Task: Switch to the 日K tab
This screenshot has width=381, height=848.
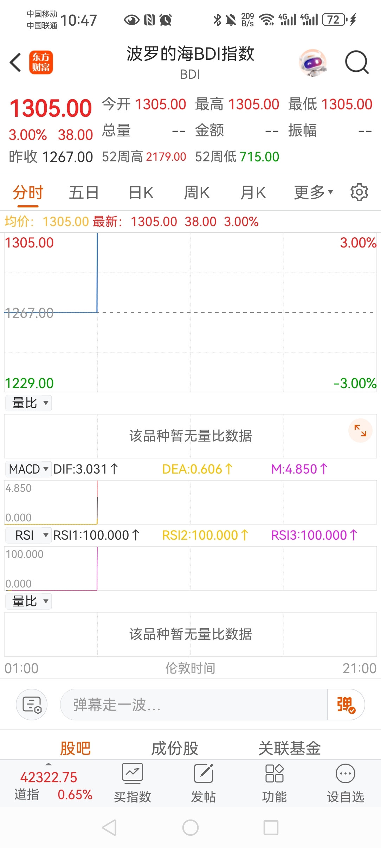Action: (141, 192)
